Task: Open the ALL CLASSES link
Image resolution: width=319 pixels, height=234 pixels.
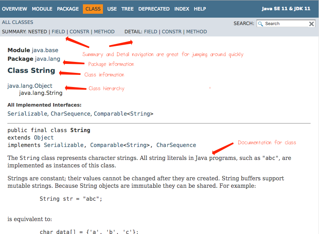Action: (x=17, y=22)
